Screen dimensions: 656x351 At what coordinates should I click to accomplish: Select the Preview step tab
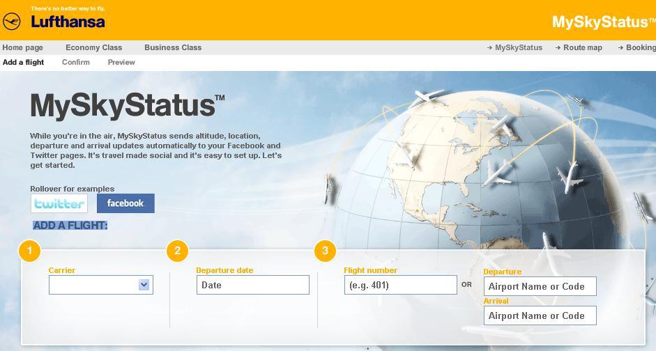(x=121, y=62)
